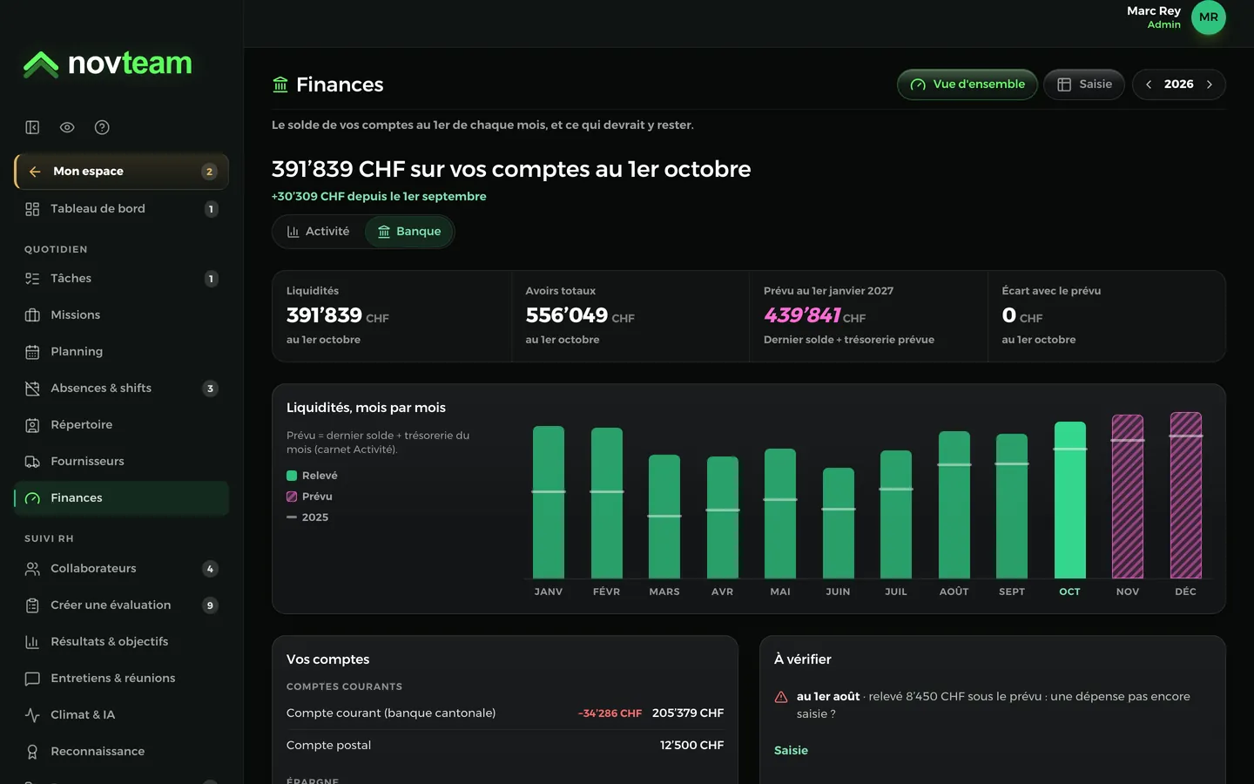
Task: Click the Climat & IA pulse icon
Action: 32,715
